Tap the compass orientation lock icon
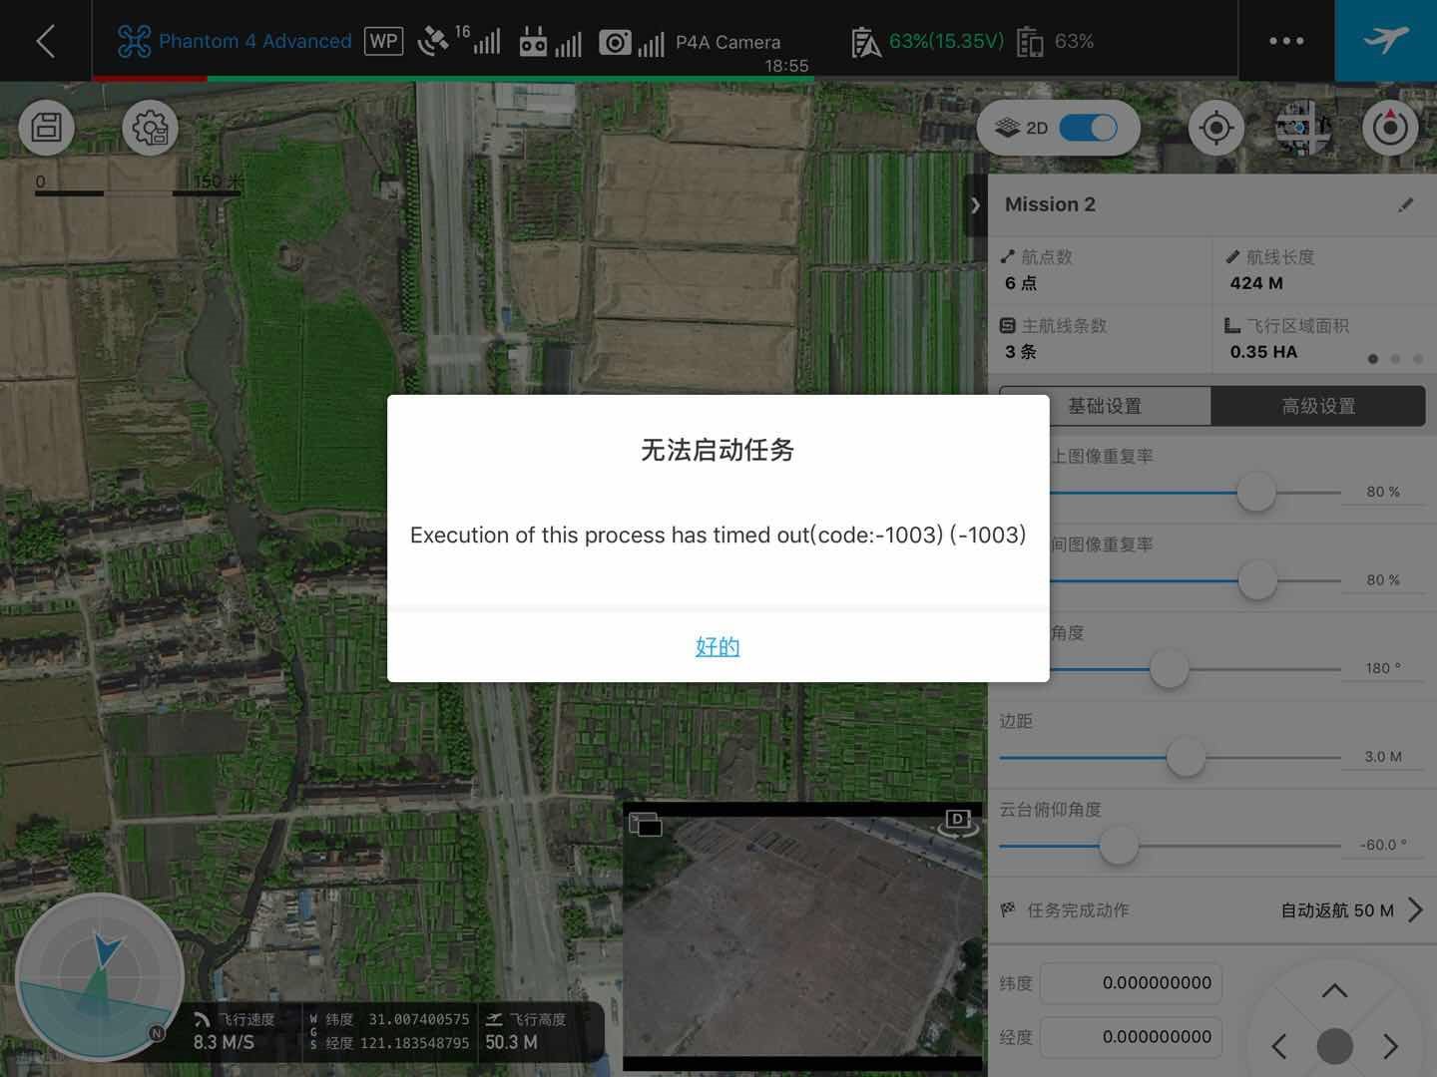 coord(1390,128)
